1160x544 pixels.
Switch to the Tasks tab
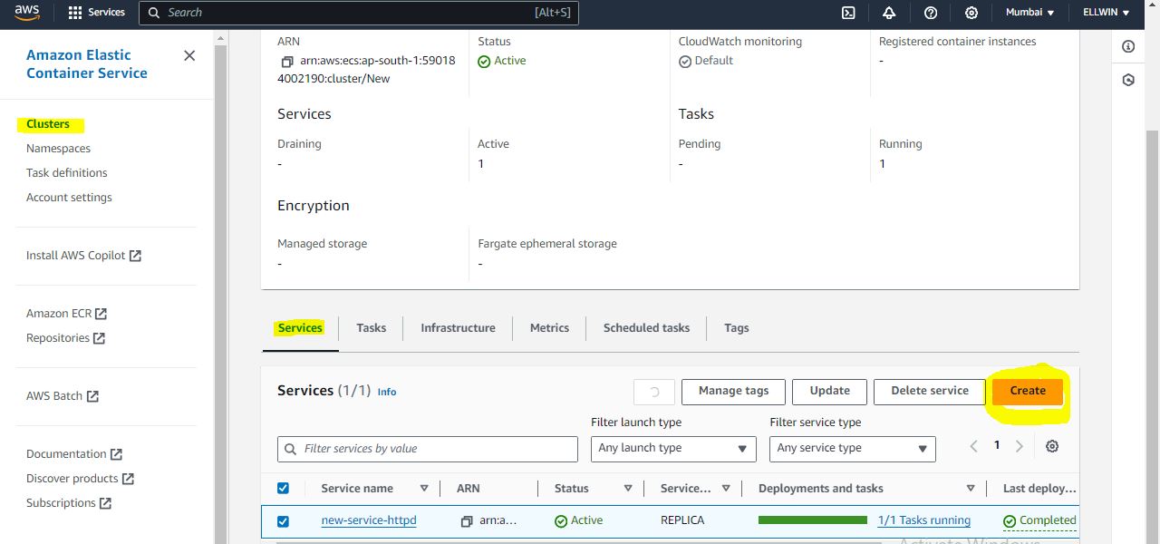click(x=371, y=328)
